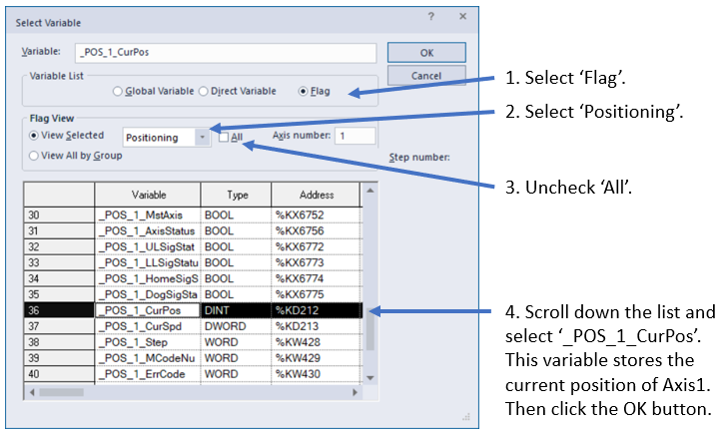The width and height of the screenshot is (723, 431).
Task: Select the Direct Variable radio button
Action: click(x=205, y=92)
